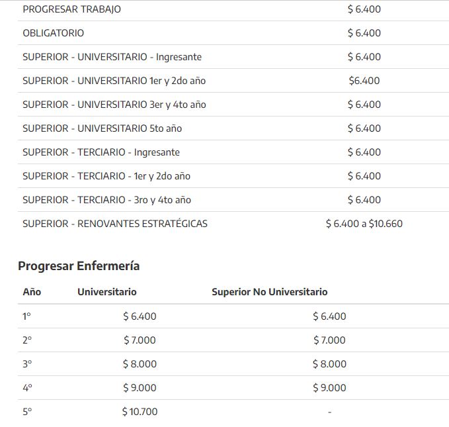This screenshot has width=449, height=427.
Task: Click the Superior No Universitario column header
Action: click(x=269, y=292)
